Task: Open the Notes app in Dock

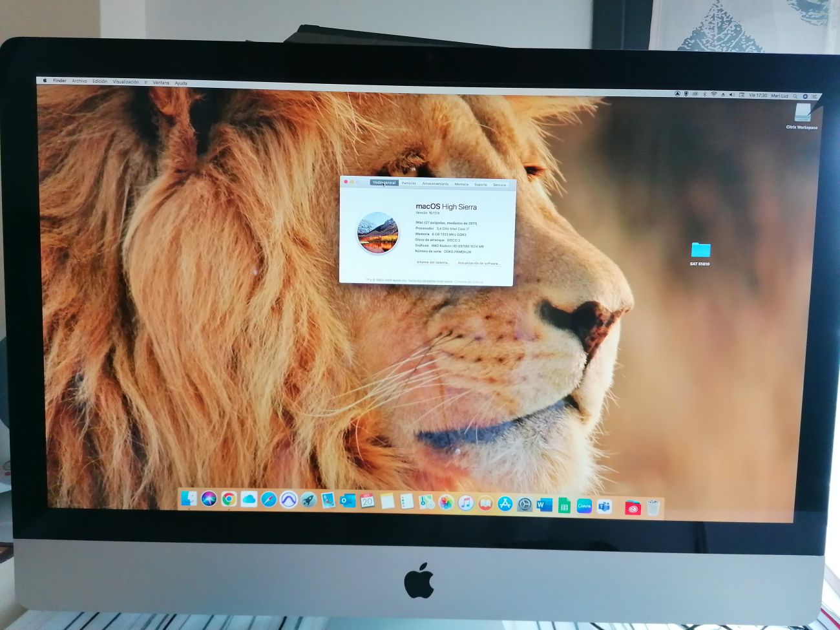Action: click(x=388, y=501)
